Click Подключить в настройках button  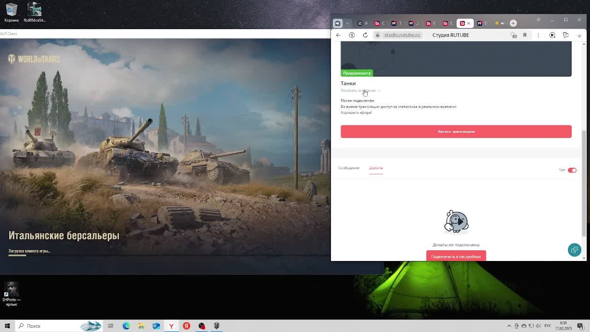(x=456, y=256)
